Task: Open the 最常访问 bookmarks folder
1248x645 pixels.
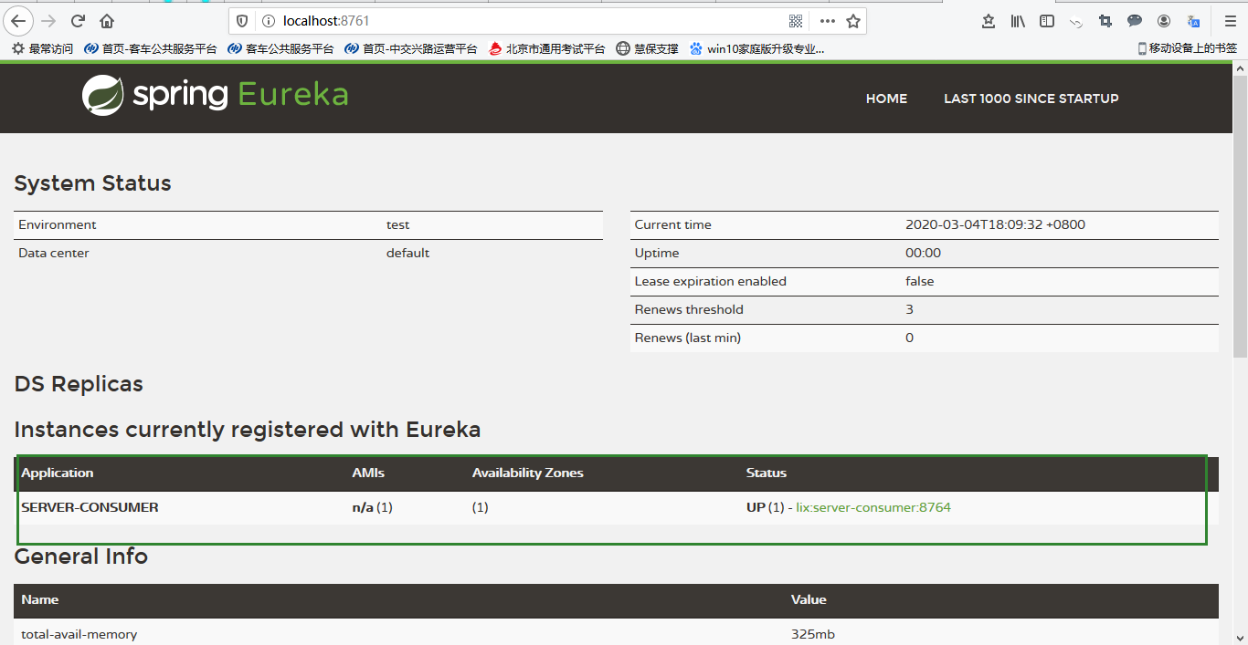Action: pos(42,48)
